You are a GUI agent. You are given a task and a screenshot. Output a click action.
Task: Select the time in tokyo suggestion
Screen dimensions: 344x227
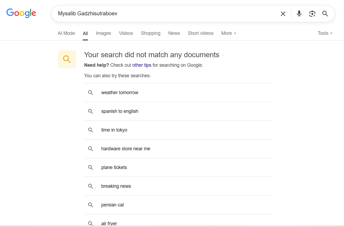coord(178,130)
